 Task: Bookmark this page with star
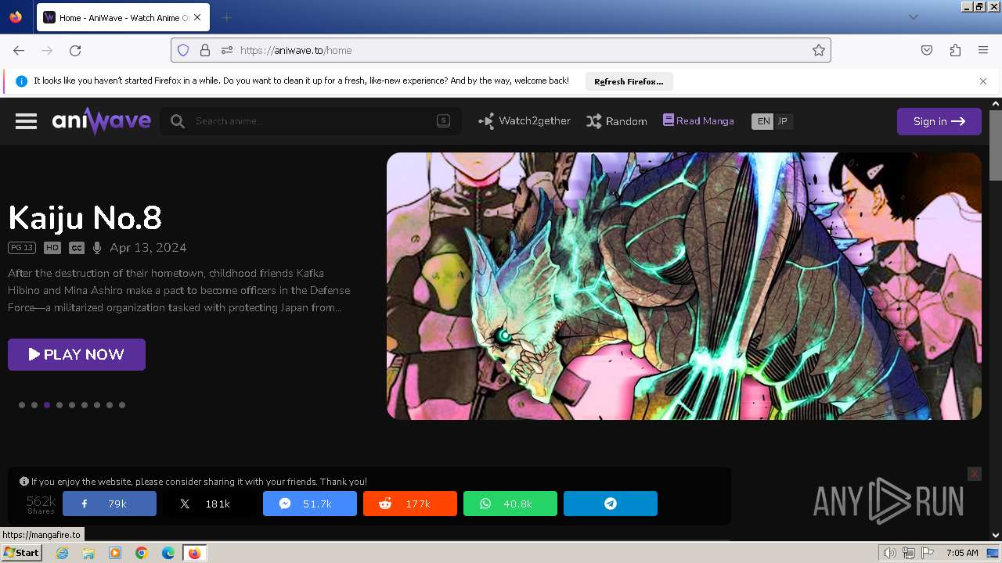819,50
